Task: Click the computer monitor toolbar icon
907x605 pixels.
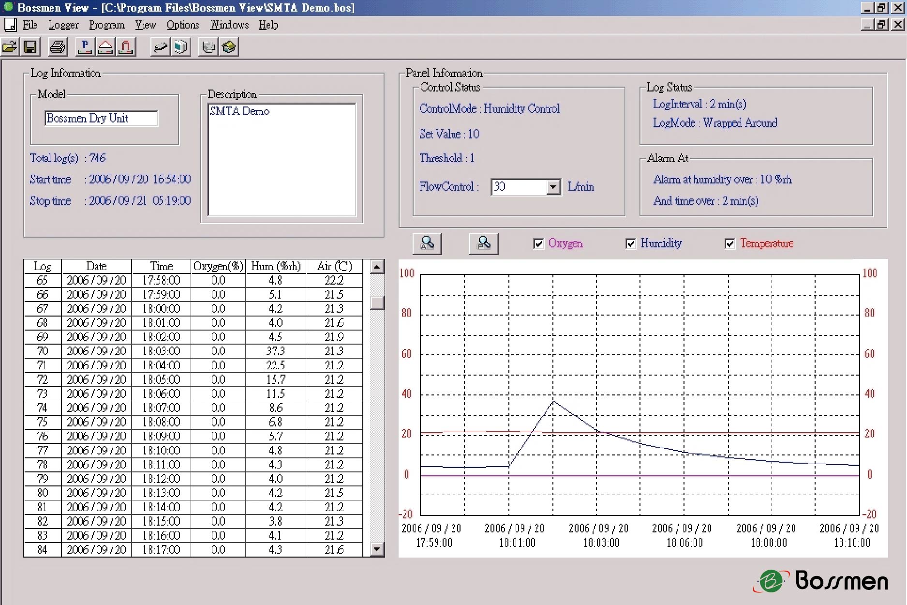Action: point(180,47)
